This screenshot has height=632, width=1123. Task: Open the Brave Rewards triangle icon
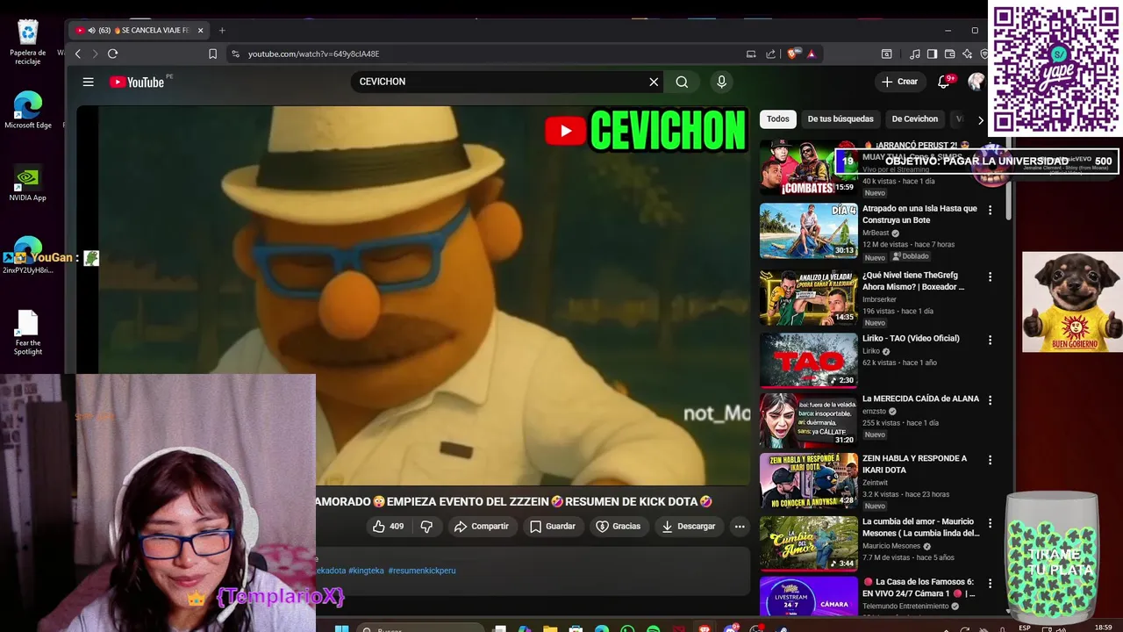pyautogui.click(x=812, y=54)
